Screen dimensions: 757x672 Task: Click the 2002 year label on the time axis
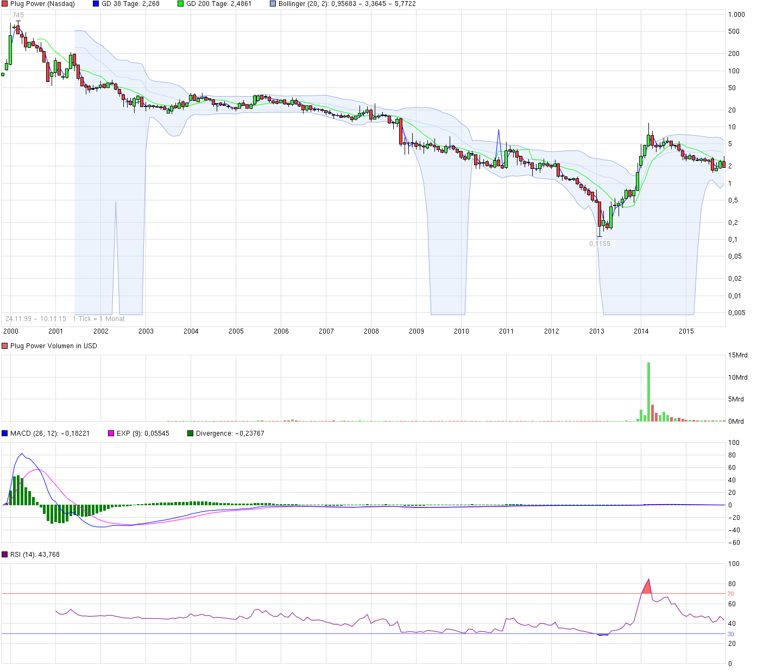[101, 331]
